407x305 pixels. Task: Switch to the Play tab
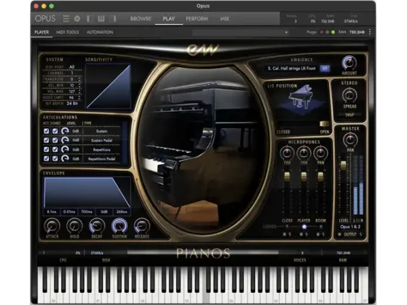[x=169, y=19]
